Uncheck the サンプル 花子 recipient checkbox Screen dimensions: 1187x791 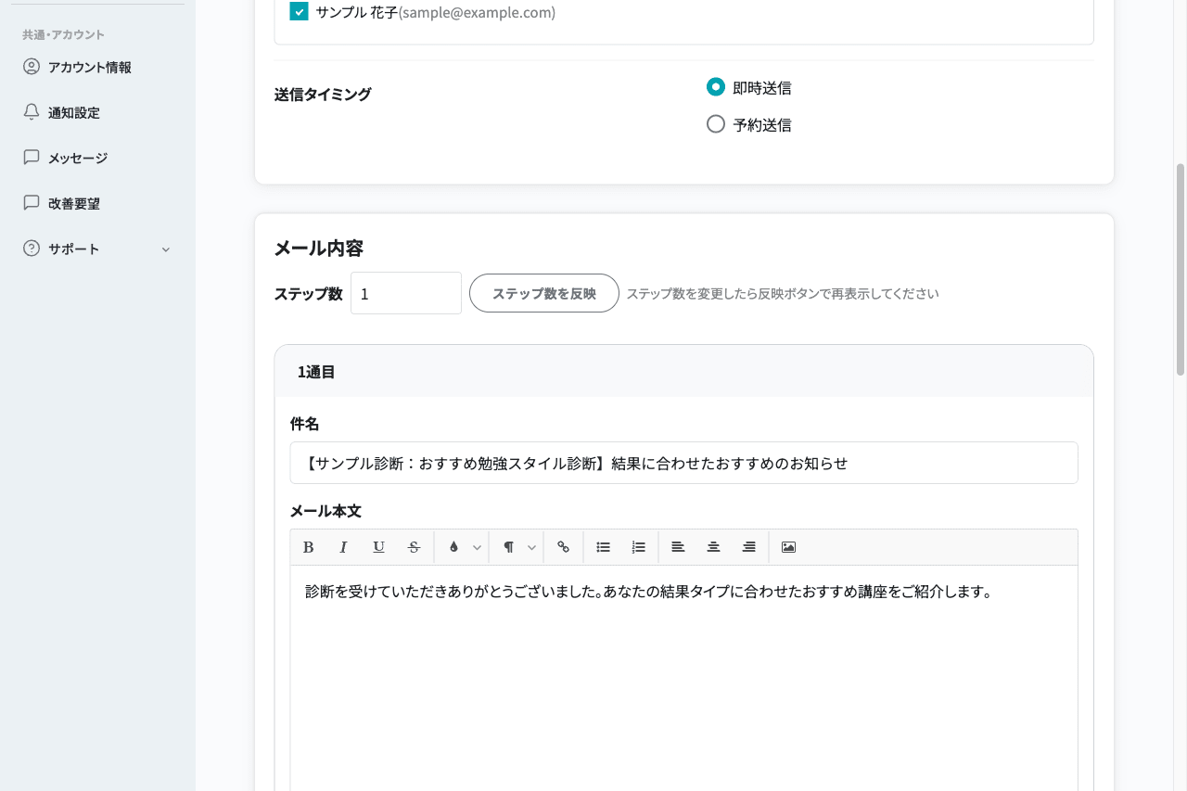(299, 12)
